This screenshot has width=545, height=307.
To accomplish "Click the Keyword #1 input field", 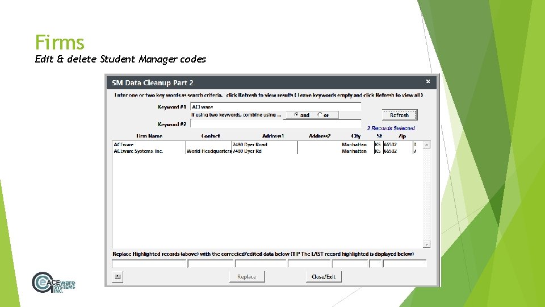I will (x=276, y=107).
